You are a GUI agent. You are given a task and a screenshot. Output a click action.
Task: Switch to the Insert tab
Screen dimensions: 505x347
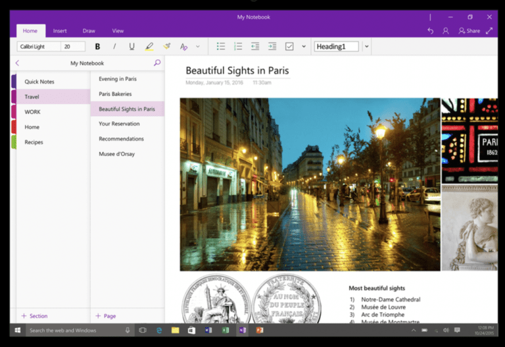pyautogui.click(x=60, y=31)
